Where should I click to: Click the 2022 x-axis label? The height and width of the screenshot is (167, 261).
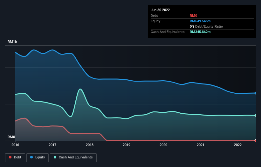[238, 145]
